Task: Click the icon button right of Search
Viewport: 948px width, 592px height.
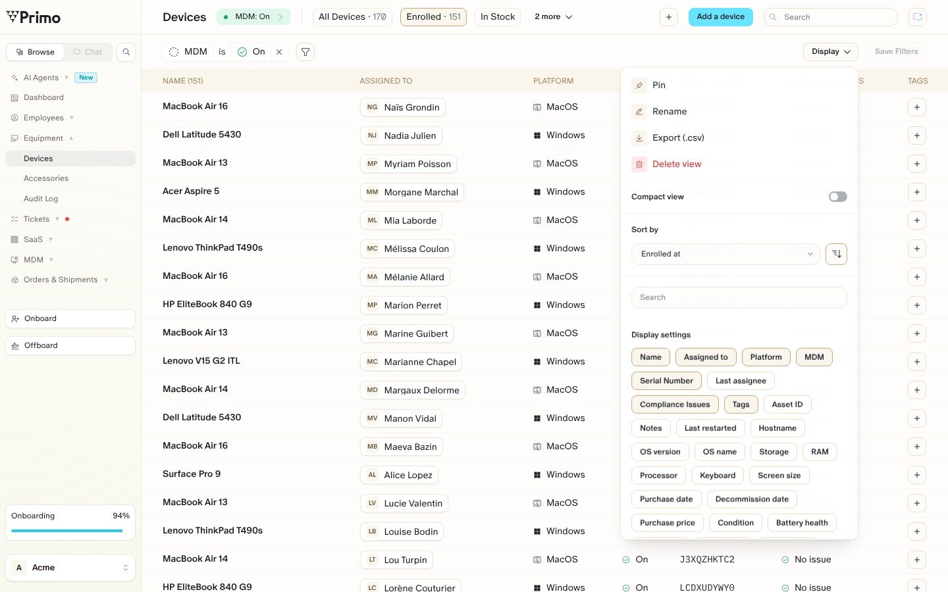Action: coord(917,17)
